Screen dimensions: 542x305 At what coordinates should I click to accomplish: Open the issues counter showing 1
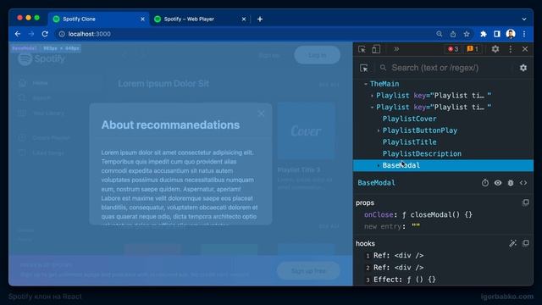[473, 49]
